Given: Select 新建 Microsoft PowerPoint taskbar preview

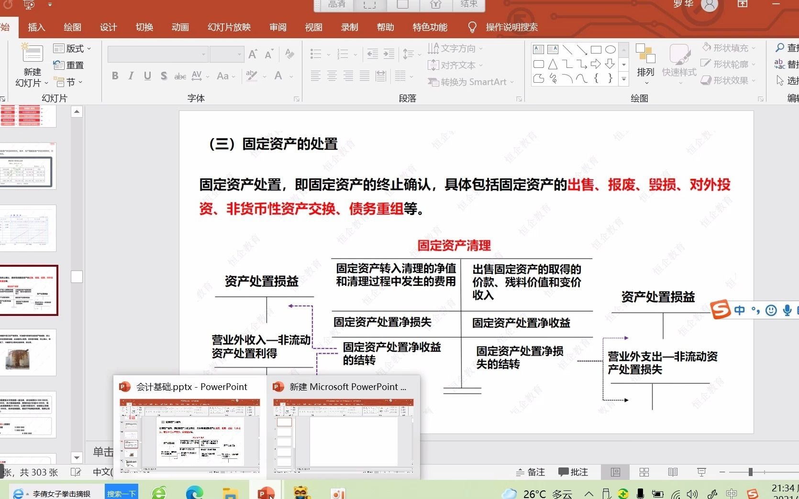Looking at the screenshot, I should (x=343, y=427).
